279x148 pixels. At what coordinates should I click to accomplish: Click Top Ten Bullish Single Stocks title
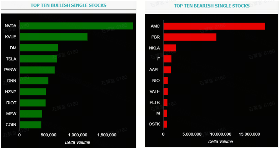coord(68,5)
